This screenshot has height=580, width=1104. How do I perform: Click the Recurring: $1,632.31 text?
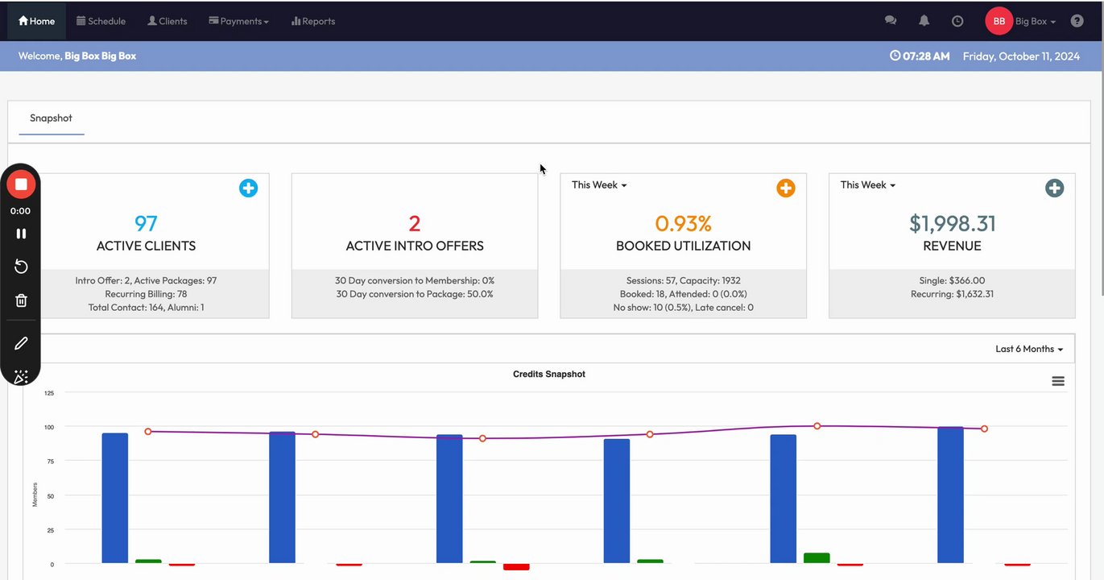(x=952, y=294)
